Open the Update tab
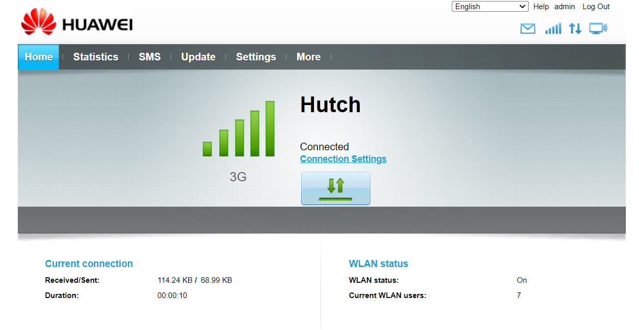 198,57
